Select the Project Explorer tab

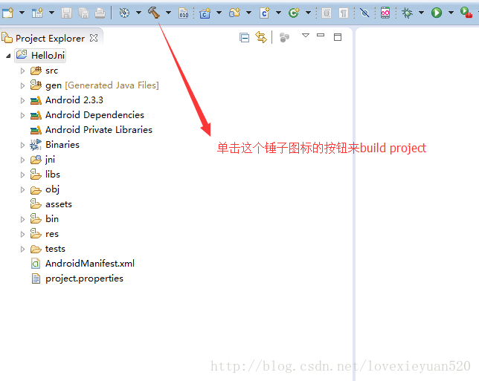50,39
